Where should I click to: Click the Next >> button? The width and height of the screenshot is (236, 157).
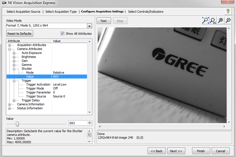176,151
